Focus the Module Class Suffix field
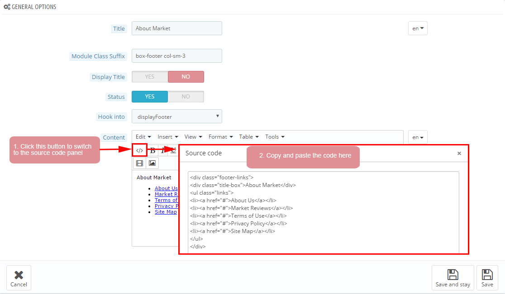The height and width of the screenshot is (294, 505). coord(177,56)
